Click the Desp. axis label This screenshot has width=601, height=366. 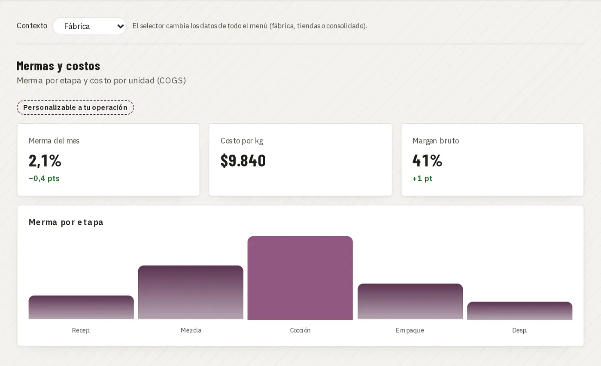(x=519, y=330)
